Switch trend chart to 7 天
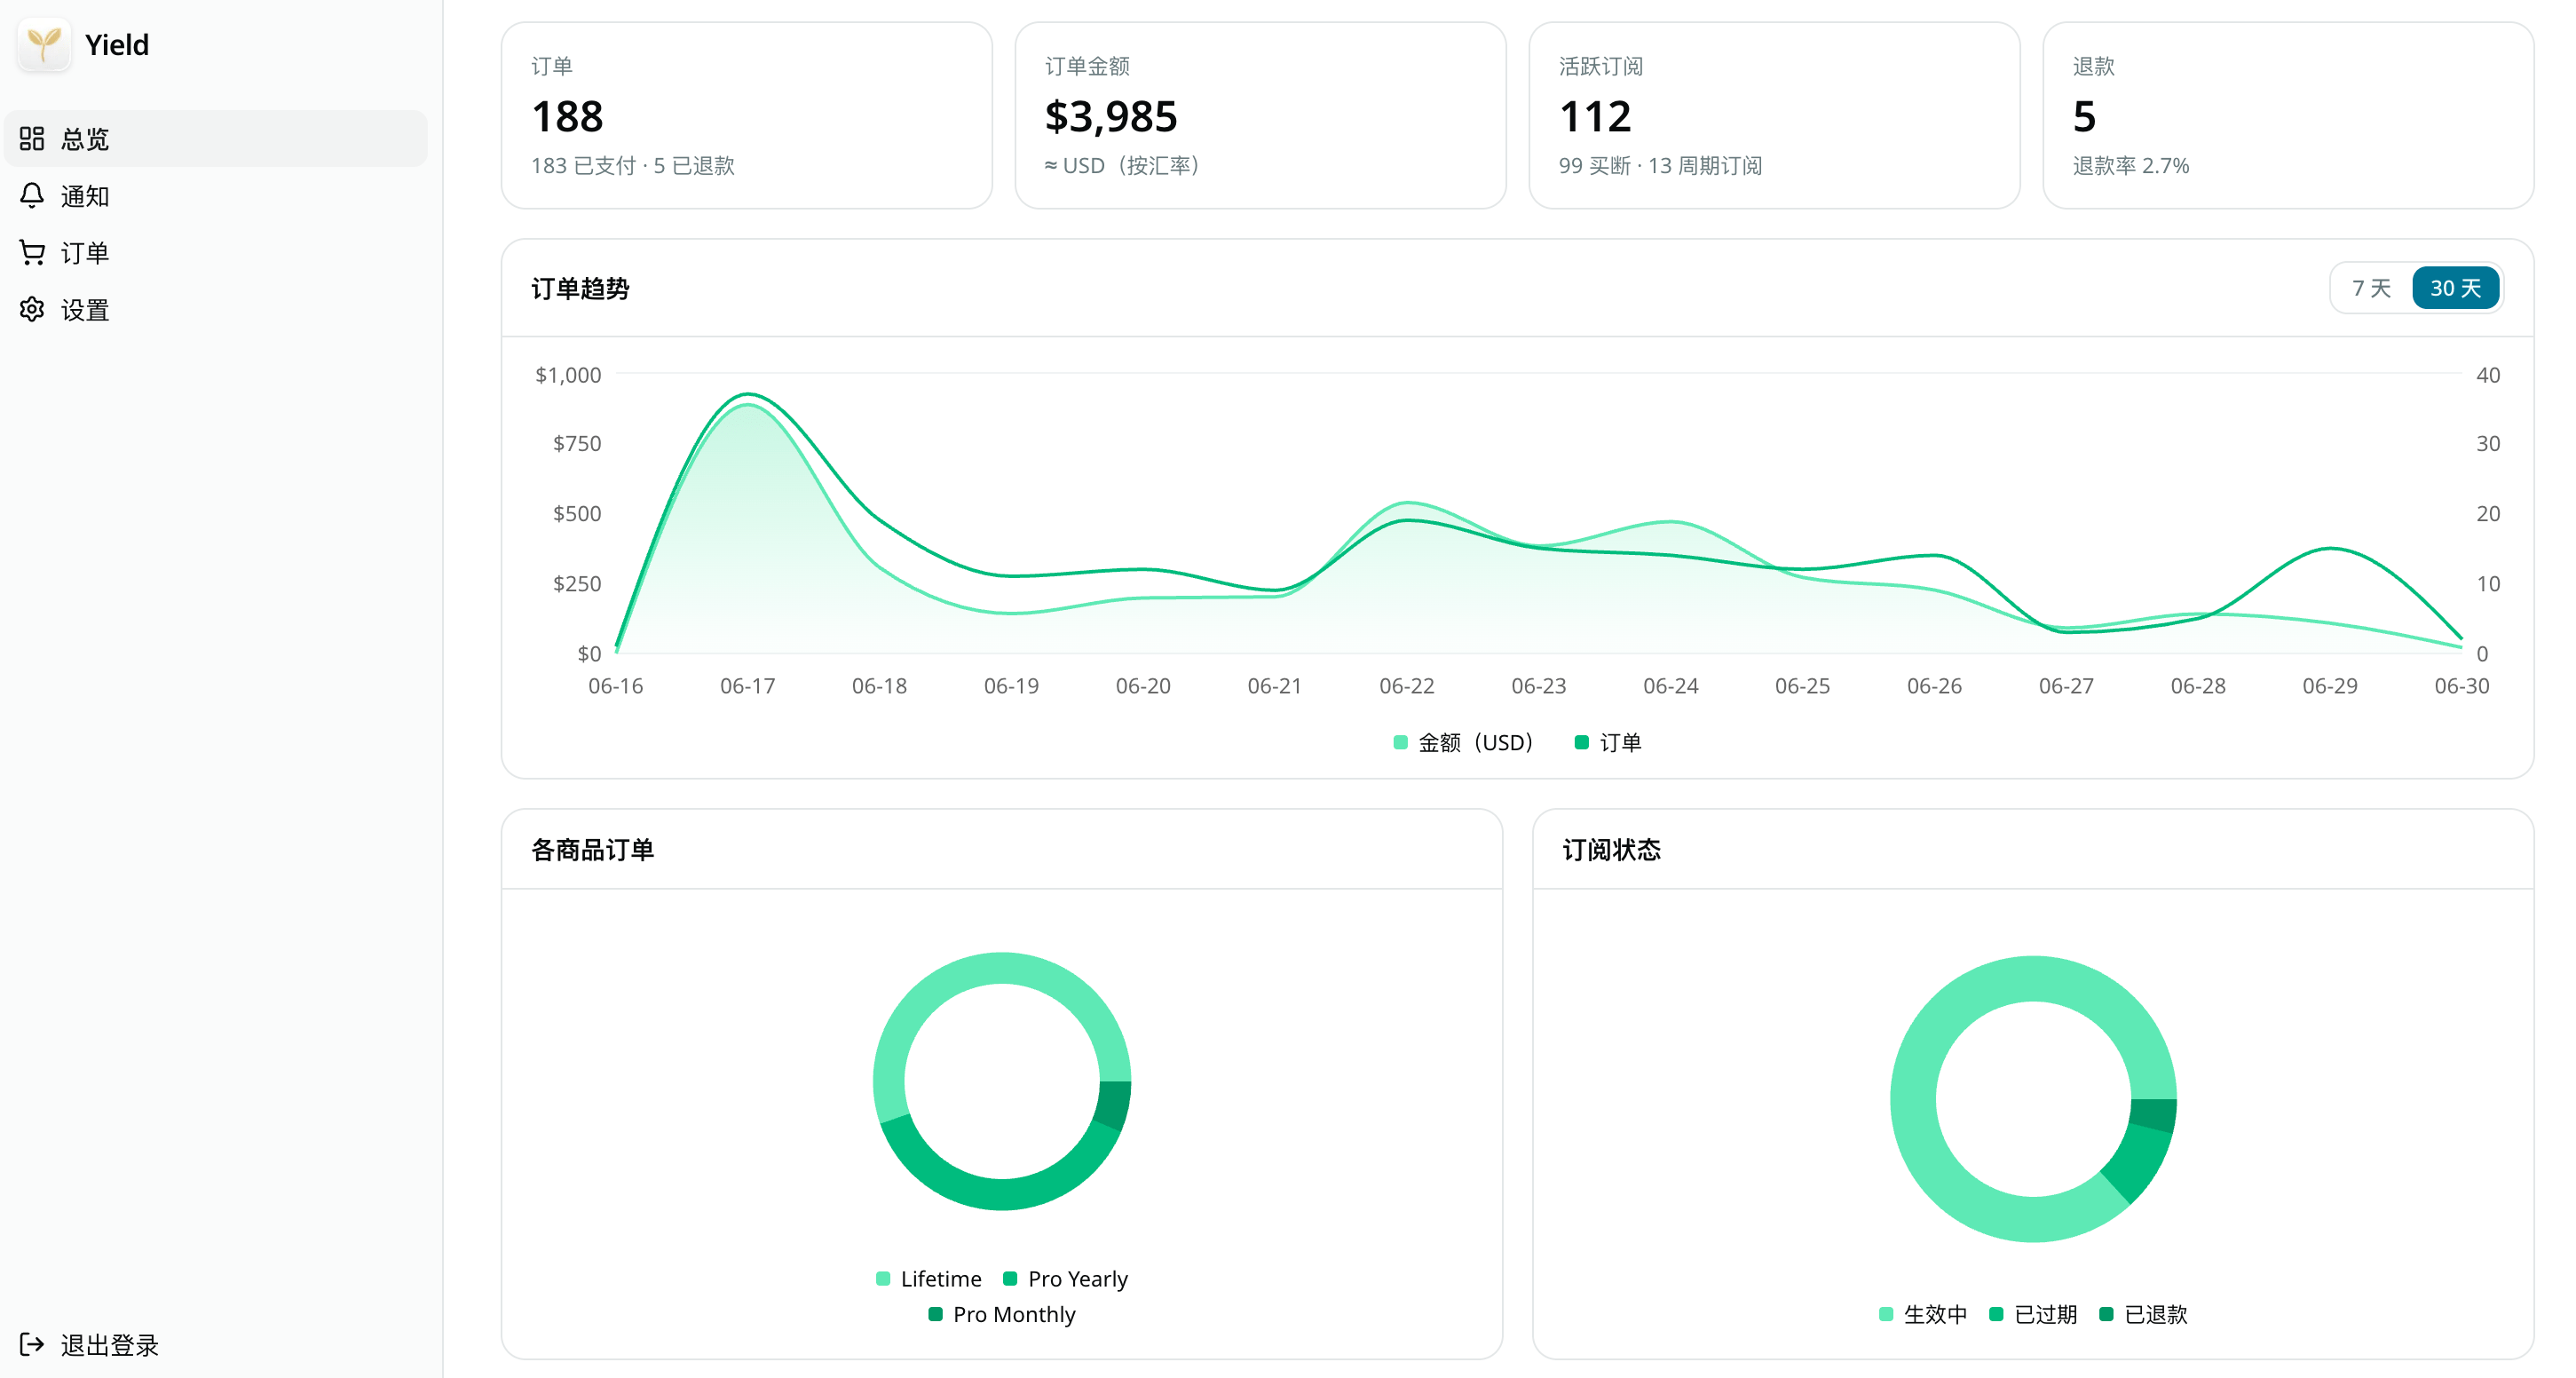This screenshot has width=2576, height=1378. [2371, 288]
